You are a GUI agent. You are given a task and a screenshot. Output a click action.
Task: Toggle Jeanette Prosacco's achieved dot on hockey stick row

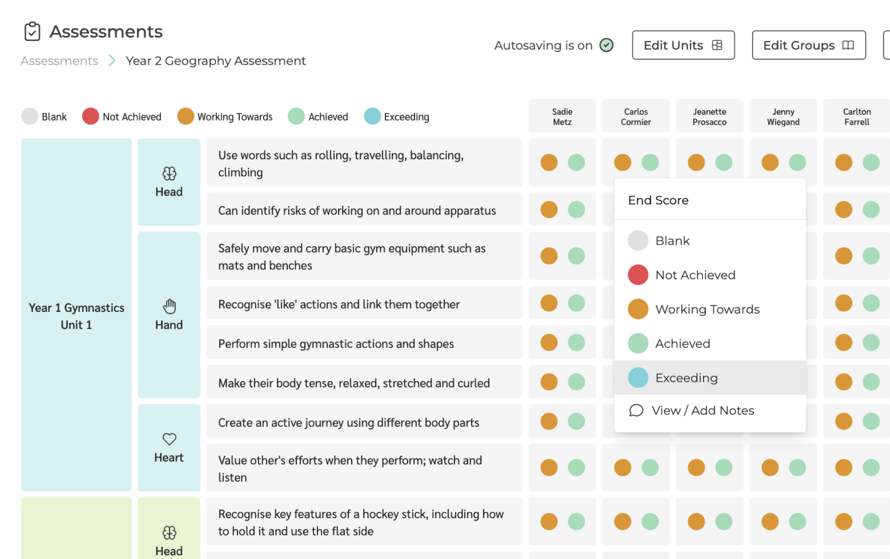click(724, 521)
